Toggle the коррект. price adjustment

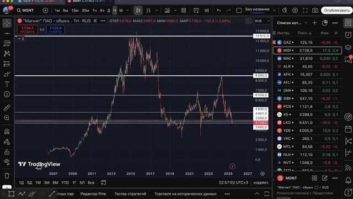261,182
